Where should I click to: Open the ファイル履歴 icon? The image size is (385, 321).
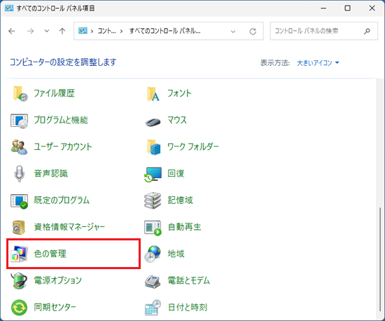(x=20, y=94)
